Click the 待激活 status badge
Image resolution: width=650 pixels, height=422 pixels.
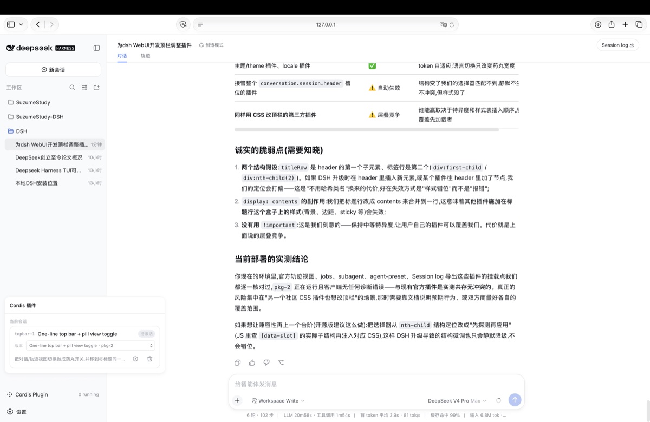tap(146, 334)
